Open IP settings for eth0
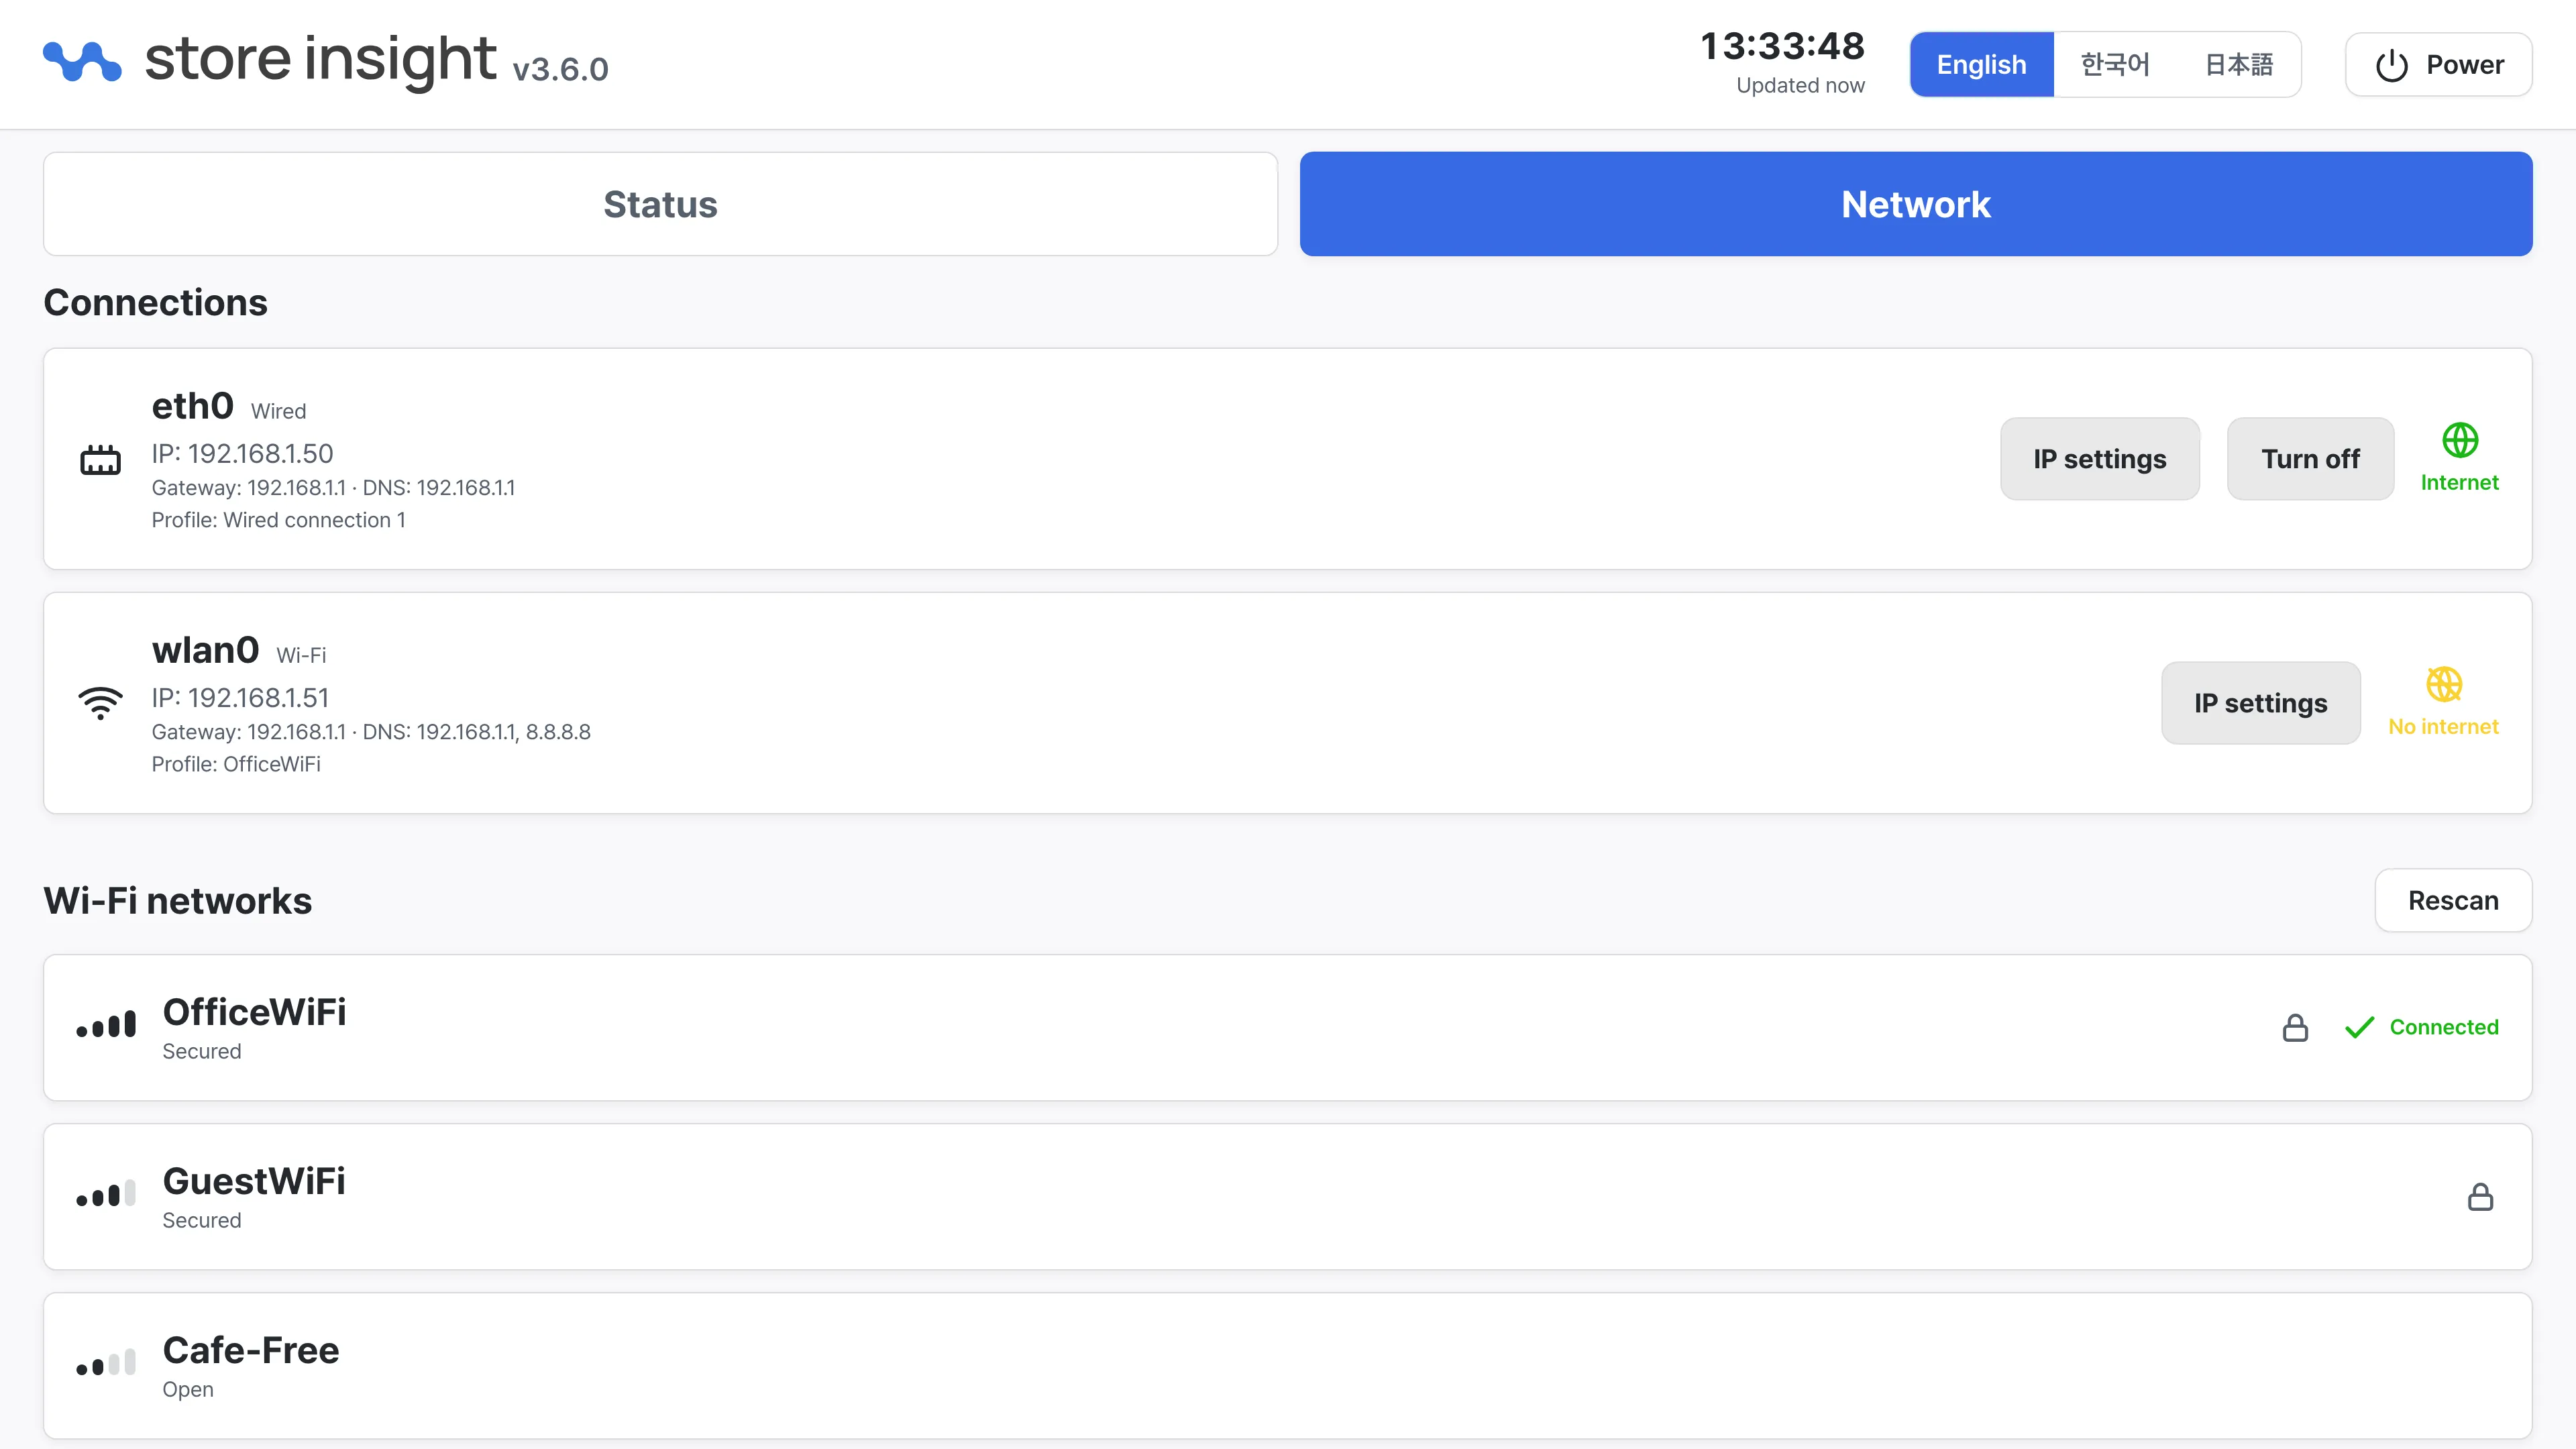 (x=2100, y=459)
